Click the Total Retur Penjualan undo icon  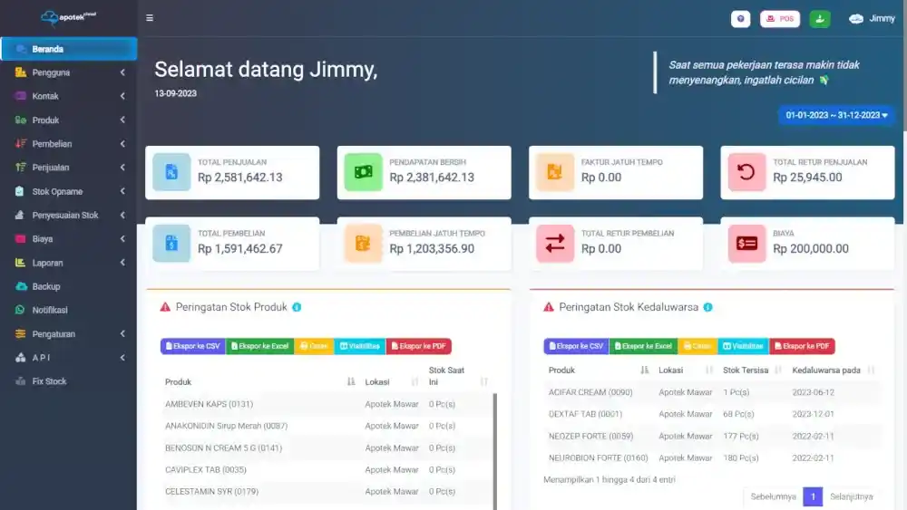pos(746,172)
